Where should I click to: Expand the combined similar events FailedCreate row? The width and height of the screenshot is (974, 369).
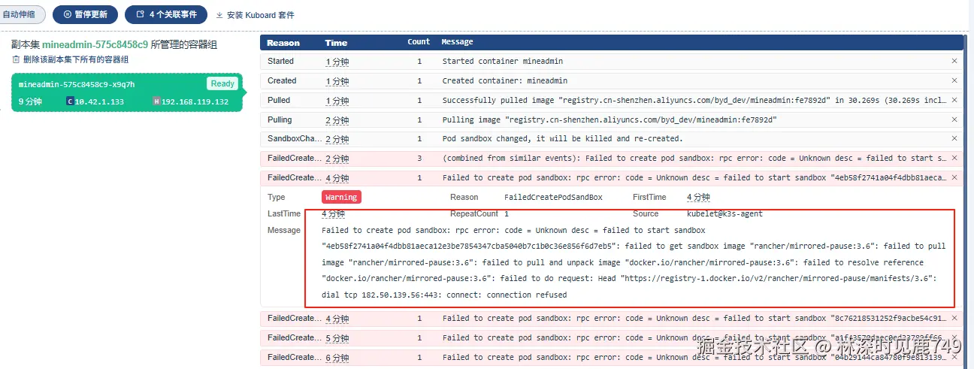pyautogui.click(x=612, y=158)
